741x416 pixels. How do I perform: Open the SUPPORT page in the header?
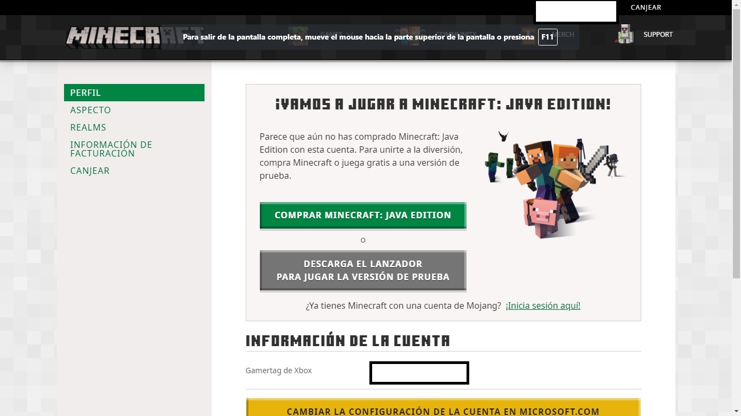pos(657,34)
